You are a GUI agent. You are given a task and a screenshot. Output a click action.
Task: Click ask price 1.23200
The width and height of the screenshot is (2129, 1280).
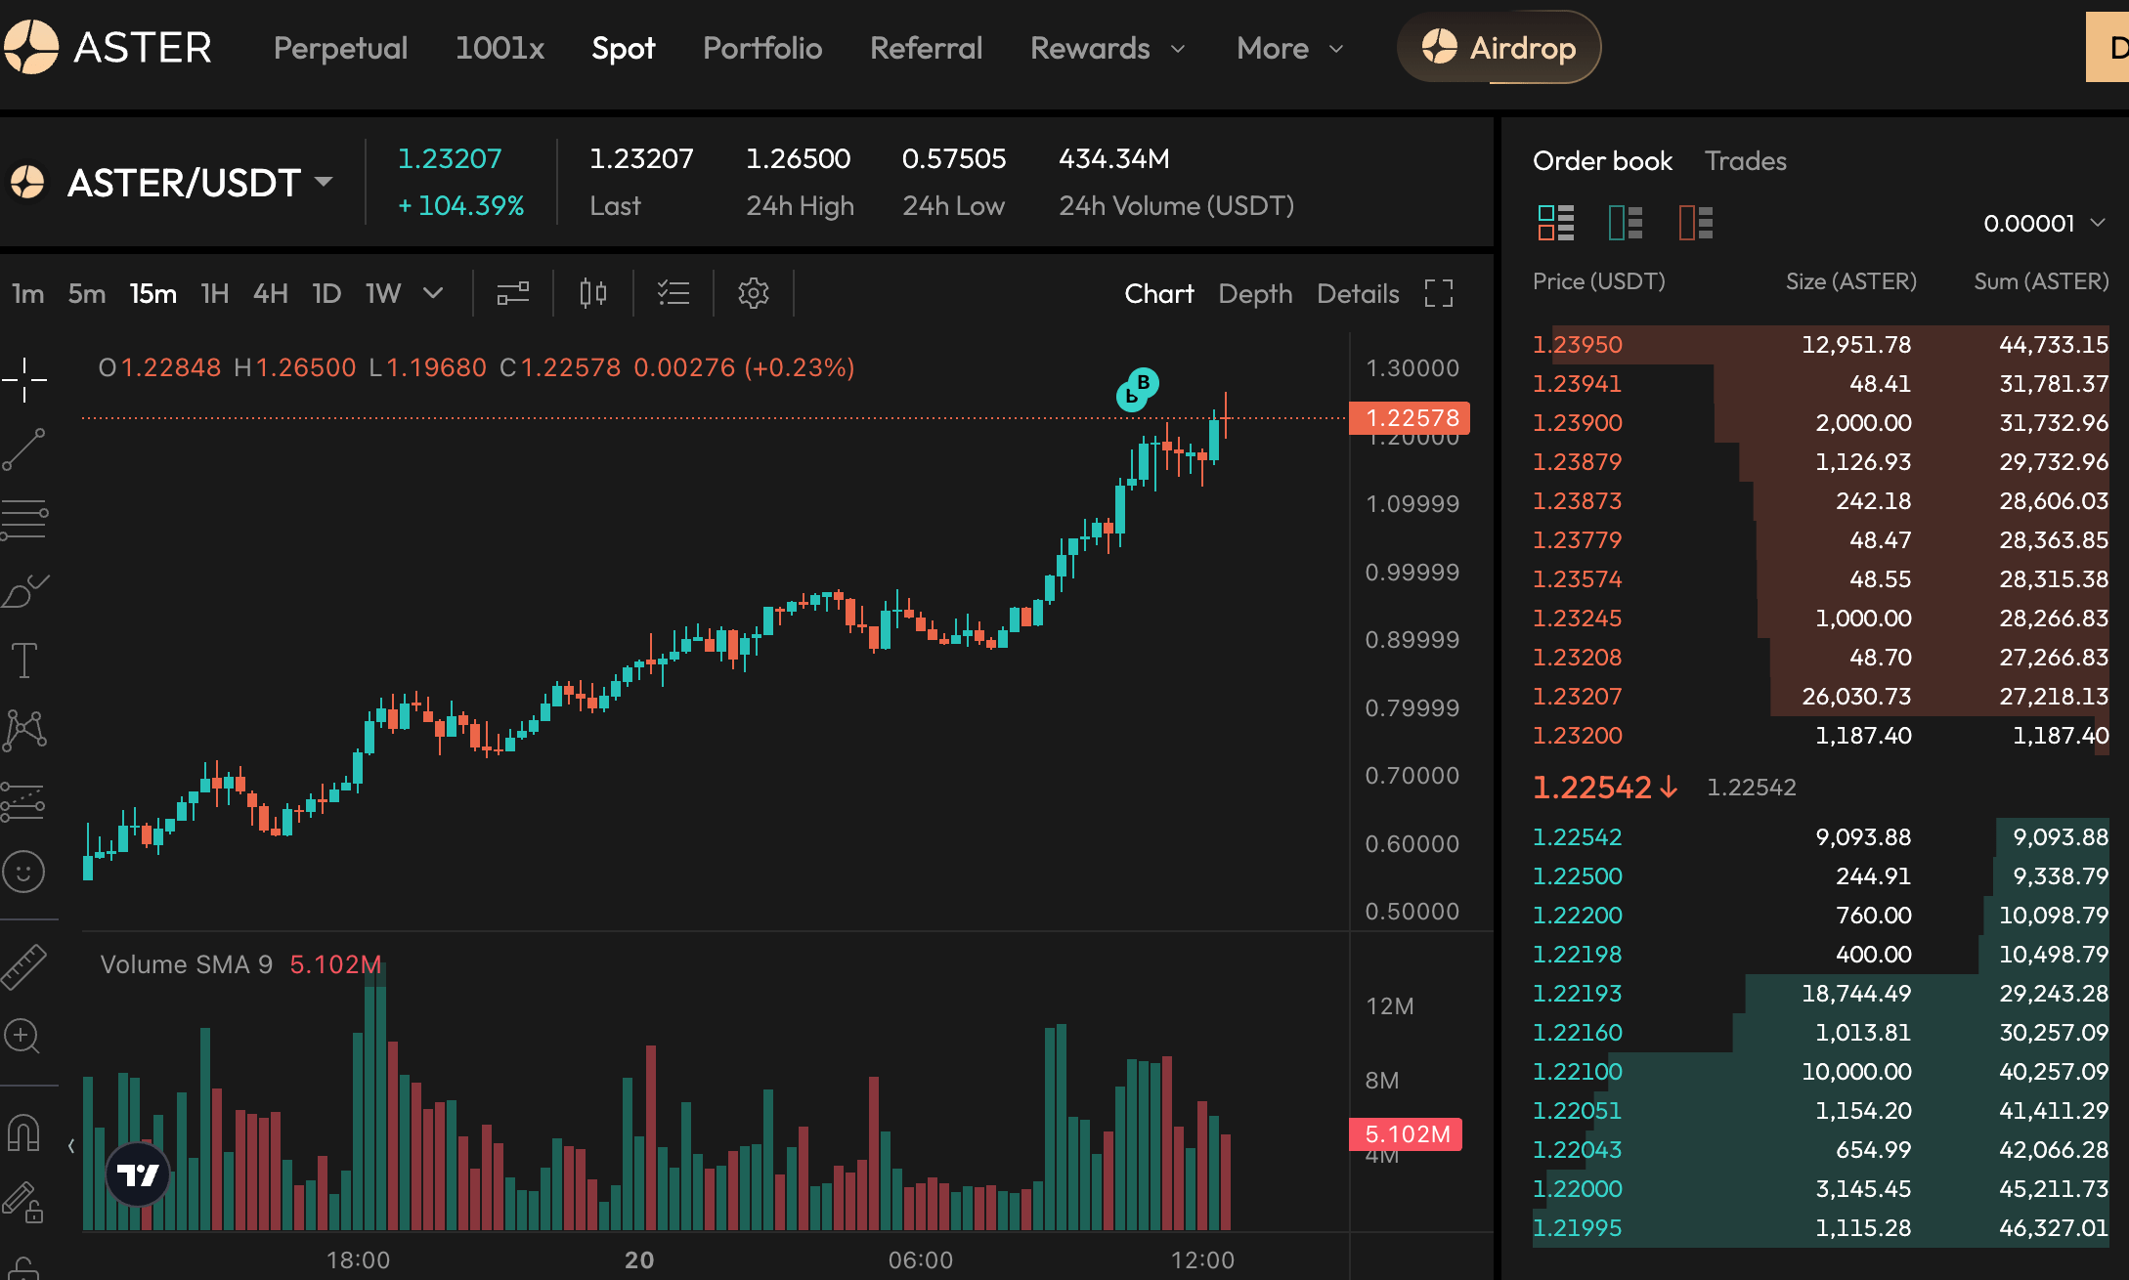point(1578,735)
